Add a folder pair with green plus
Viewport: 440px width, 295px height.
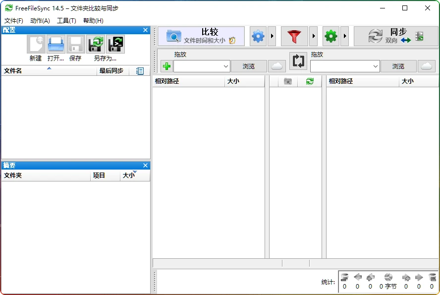click(166, 66)
